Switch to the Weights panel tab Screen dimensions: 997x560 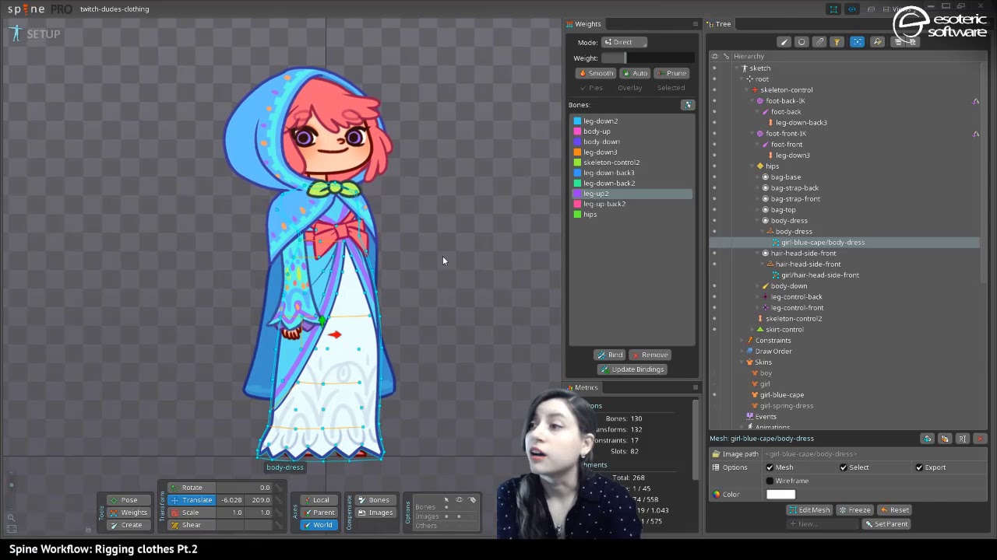pyautogui.click(x=583, y=24)
